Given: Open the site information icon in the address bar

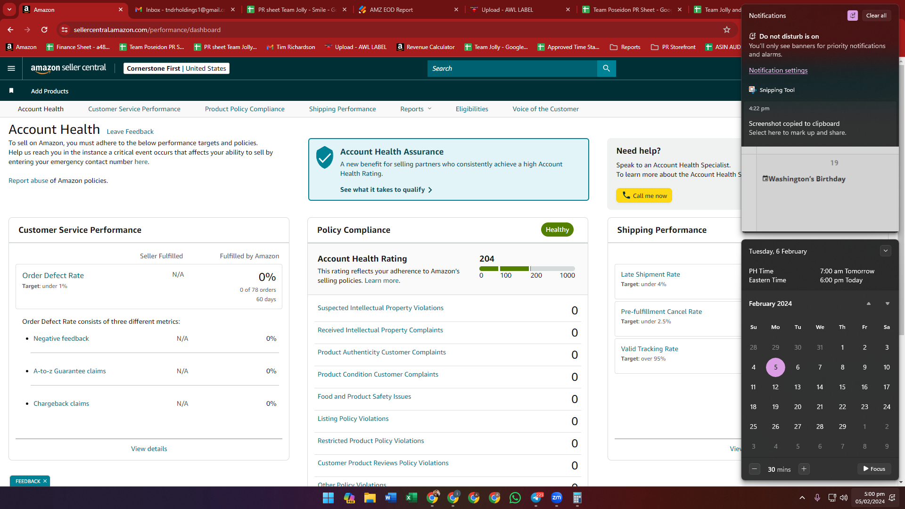Looking at the screenshot, I should 65,30.
